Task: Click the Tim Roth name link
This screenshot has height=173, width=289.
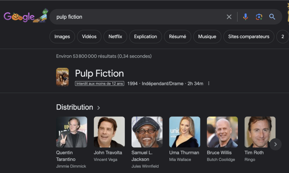Action: [254, 152]
